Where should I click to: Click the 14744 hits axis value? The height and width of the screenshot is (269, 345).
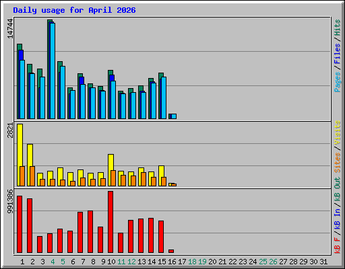[x=10, y=29]
